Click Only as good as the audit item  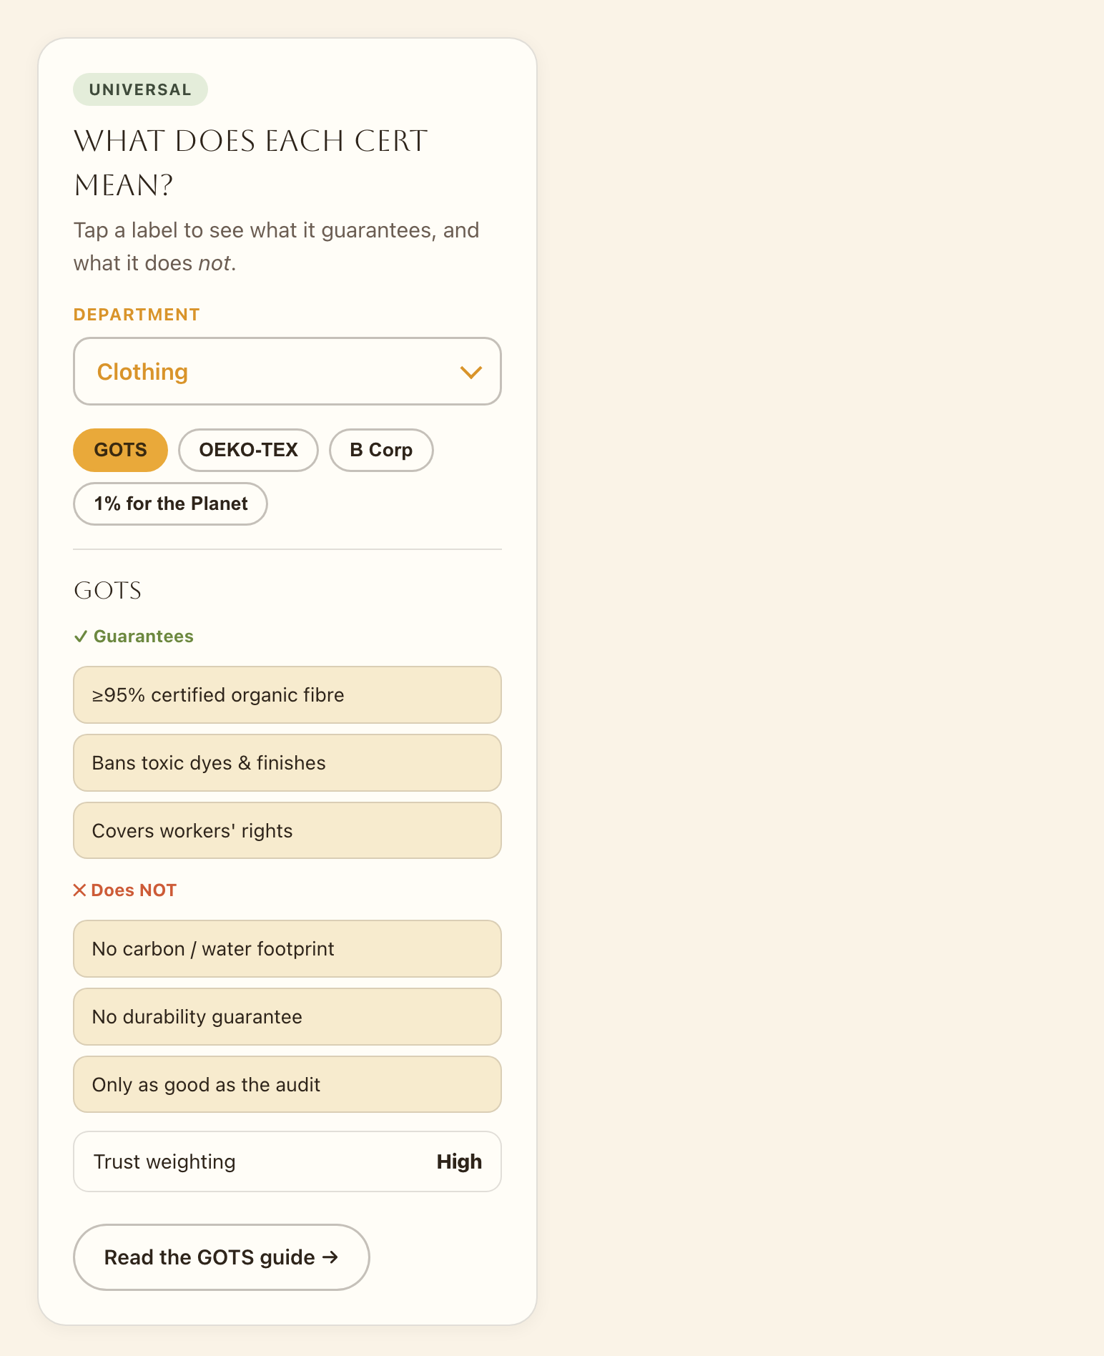[287, 1085]
